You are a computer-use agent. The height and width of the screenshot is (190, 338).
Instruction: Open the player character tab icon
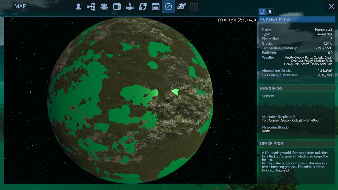[78, 7]
